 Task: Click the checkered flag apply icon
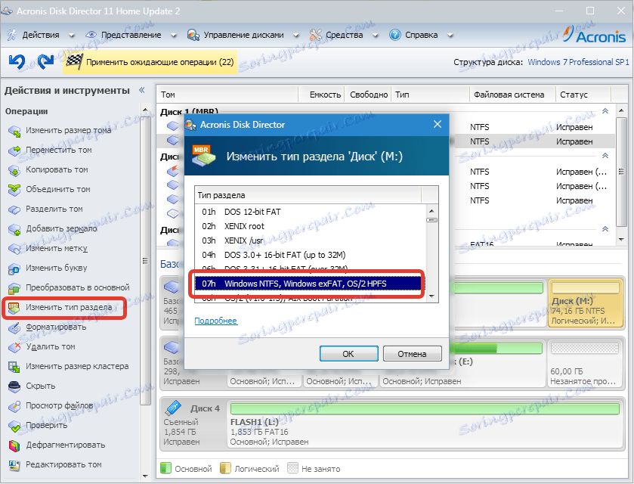pos(74,62)
